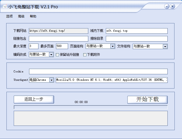Open the 选项 menu

pyautogui.click(x=9, y=16)
